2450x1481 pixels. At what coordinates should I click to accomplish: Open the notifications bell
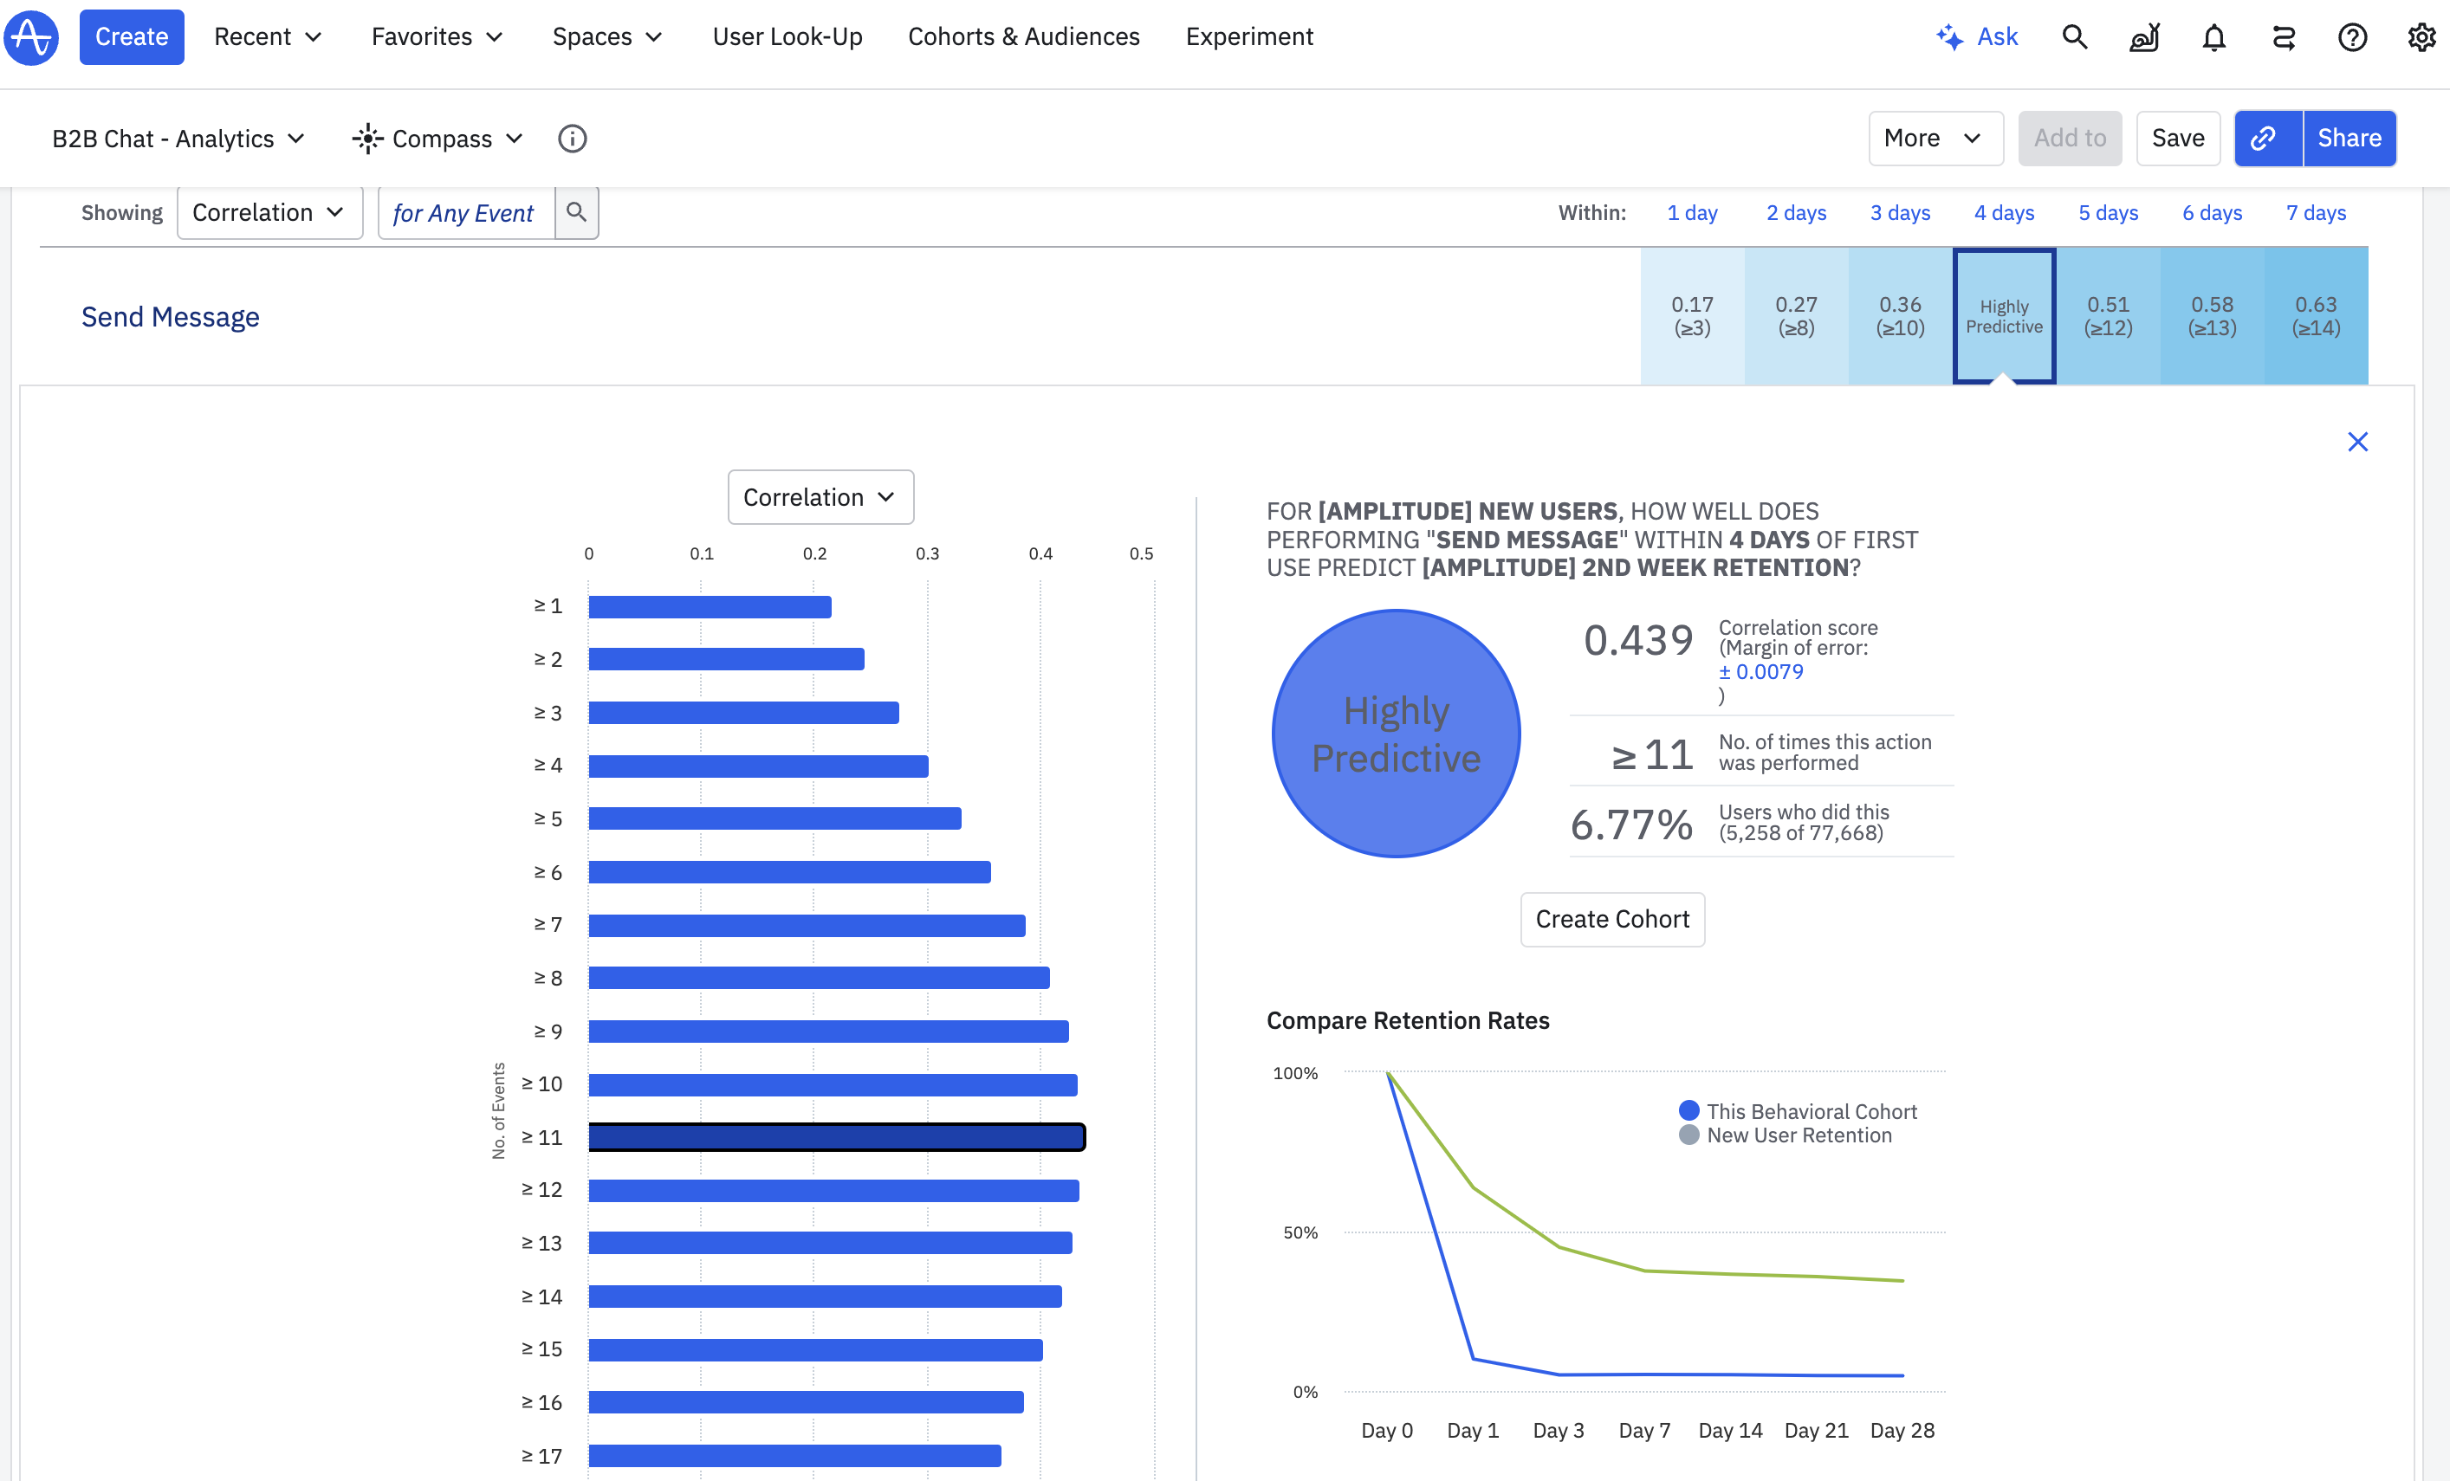tap(2213, 36)
